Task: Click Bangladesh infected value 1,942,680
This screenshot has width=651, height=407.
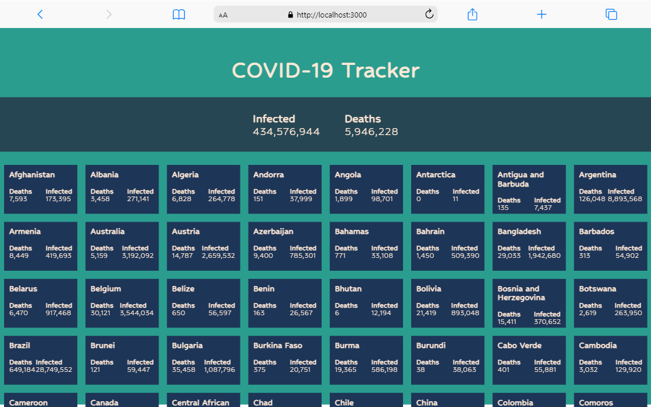Action: click(x=545, y=256)
